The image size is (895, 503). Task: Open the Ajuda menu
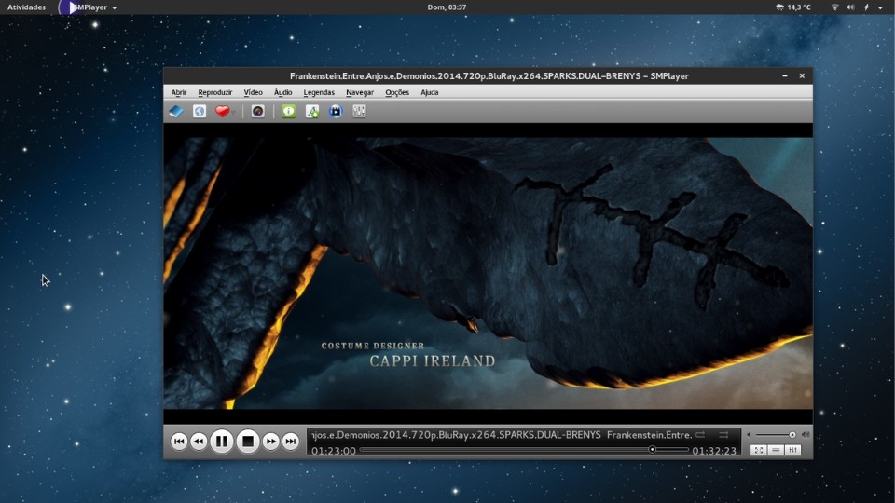click(429, 92)
